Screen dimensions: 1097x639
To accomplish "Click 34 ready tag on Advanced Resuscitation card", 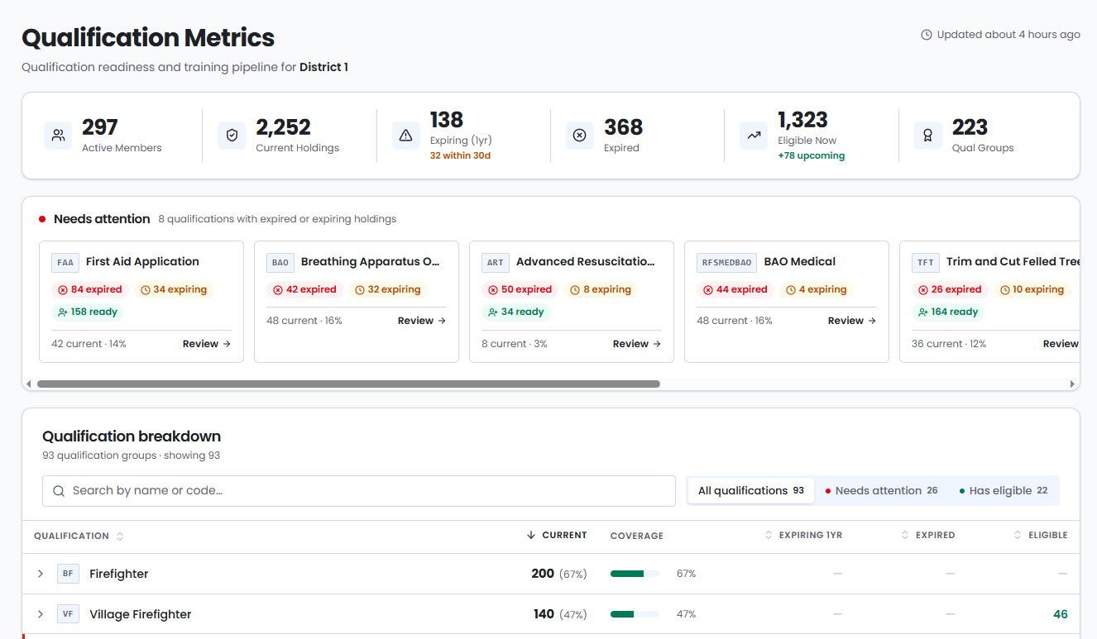I will (516, 312).
